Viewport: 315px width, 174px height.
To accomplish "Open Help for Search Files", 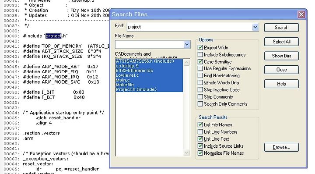I will tap(281, 84).
